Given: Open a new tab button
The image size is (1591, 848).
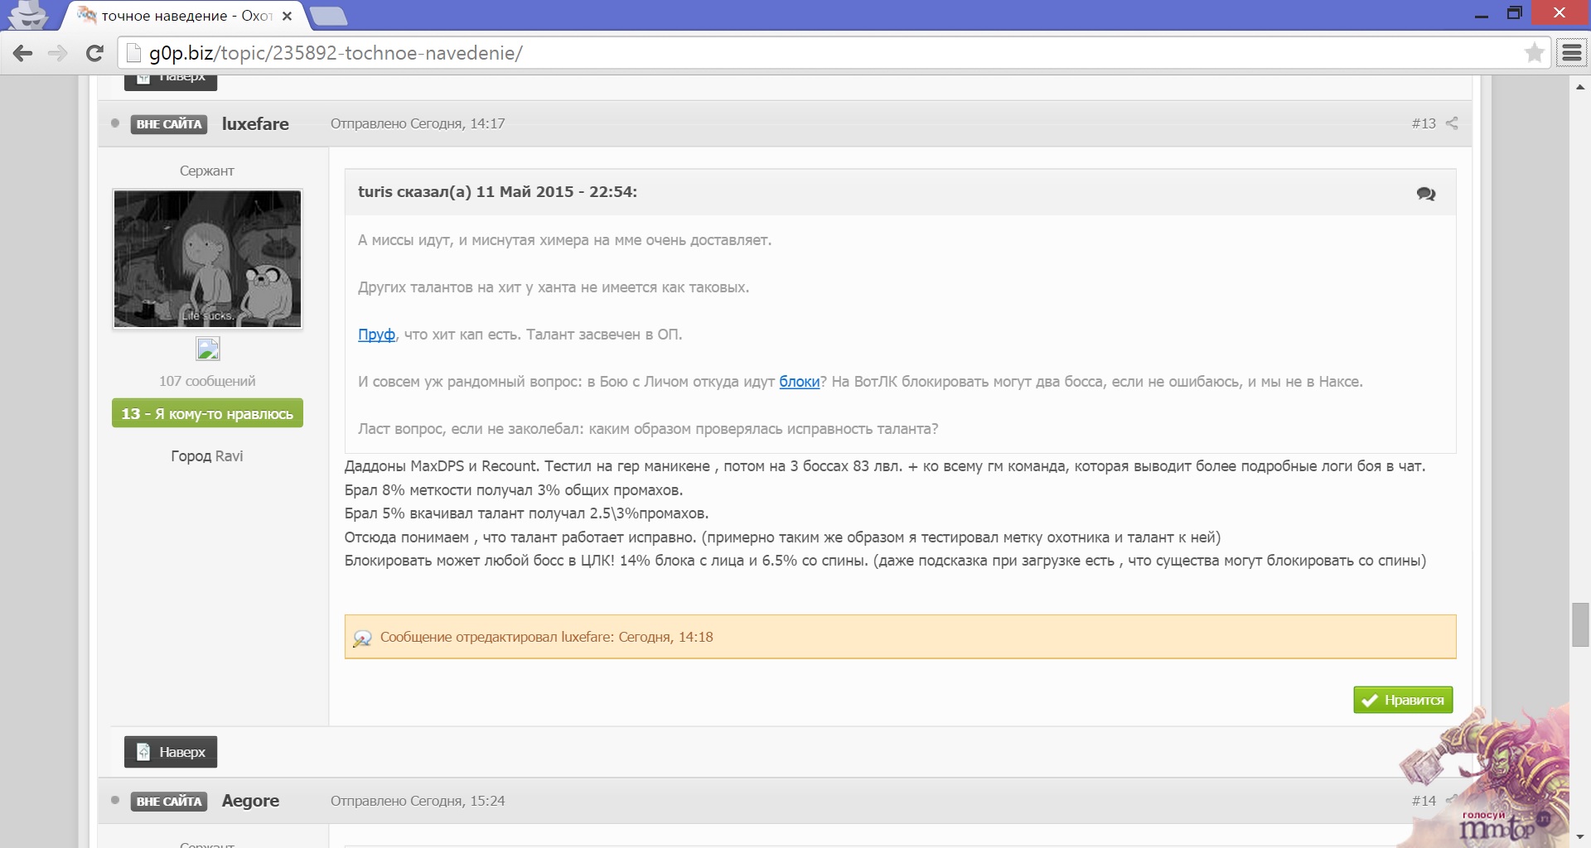Looking at the screenshot, I should point(329,16).
